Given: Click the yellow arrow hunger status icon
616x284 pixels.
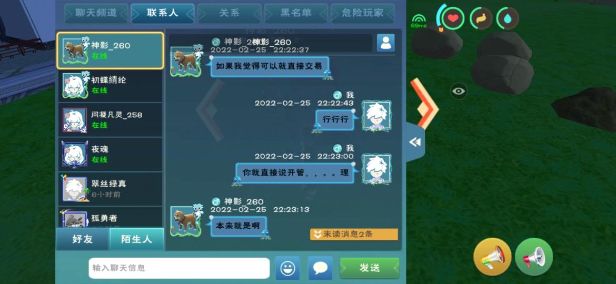Looking at the screenshot, I should [x=481, y=18].
